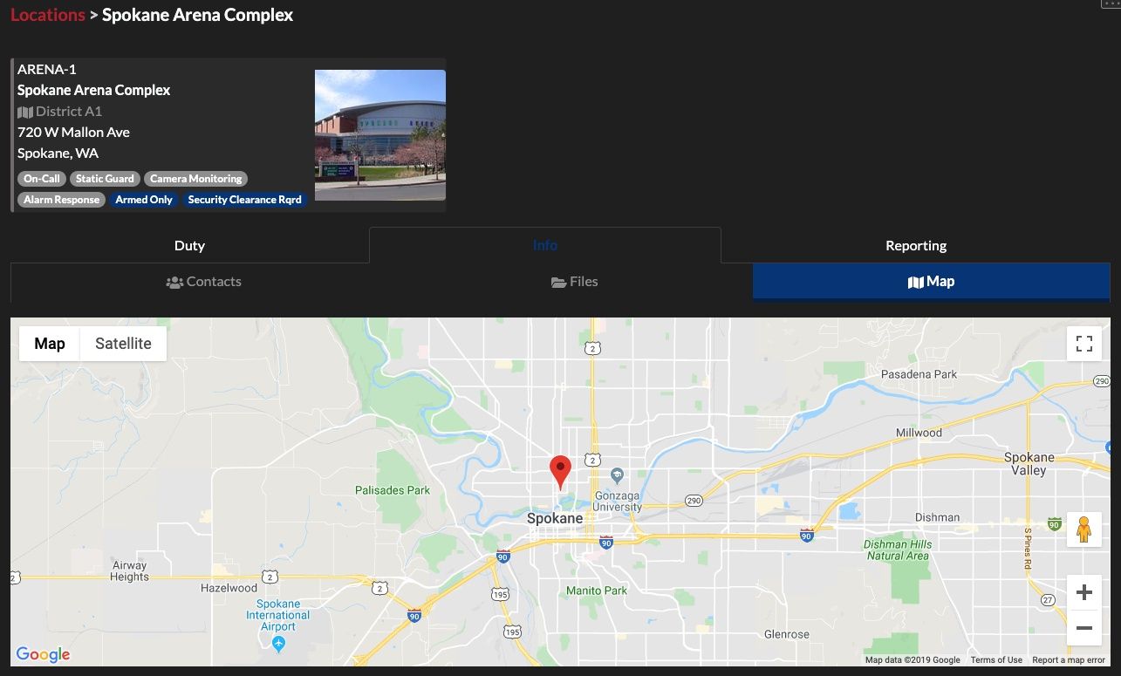The width and height of the screenshot is (1121, 676).
Task: Switch to the Duty tab
Action: point(189,245)
